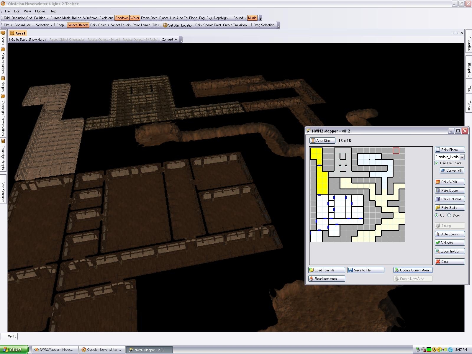Click the yellow tile in map grid
472x354 pixels.
pyautogui.click(x=322, y=183)
